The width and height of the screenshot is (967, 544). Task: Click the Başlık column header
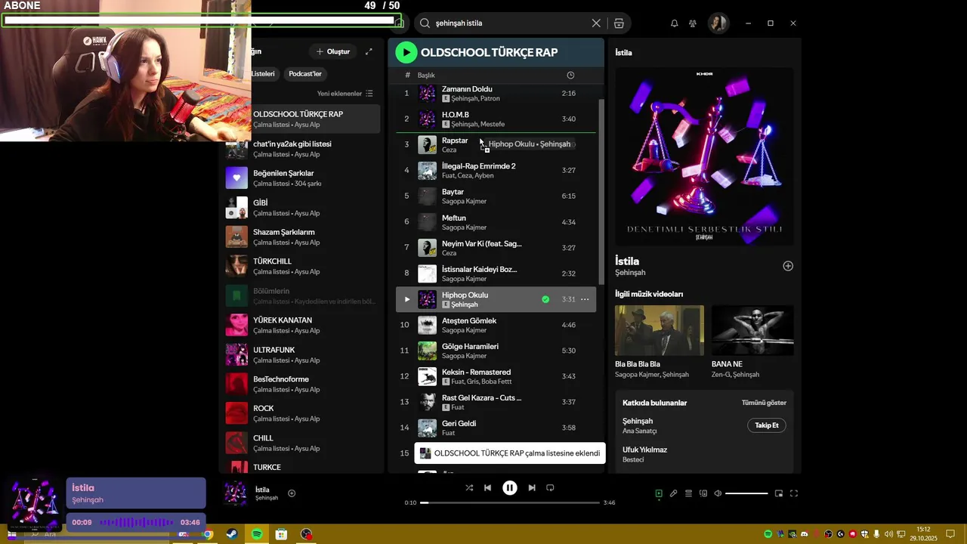pos(426,75)
